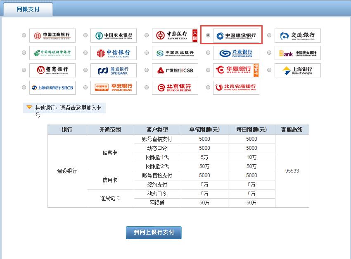
Task: Select the 交通银行 logo tile
Action: (298, 36)
